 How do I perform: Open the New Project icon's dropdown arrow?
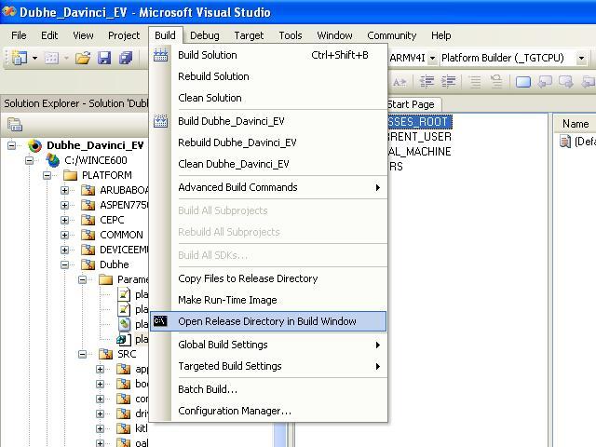coord(34,58)
